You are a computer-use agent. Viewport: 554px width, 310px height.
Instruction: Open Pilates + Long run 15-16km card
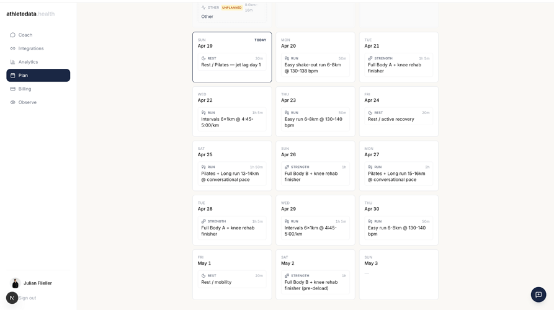[x=399, y=174]
